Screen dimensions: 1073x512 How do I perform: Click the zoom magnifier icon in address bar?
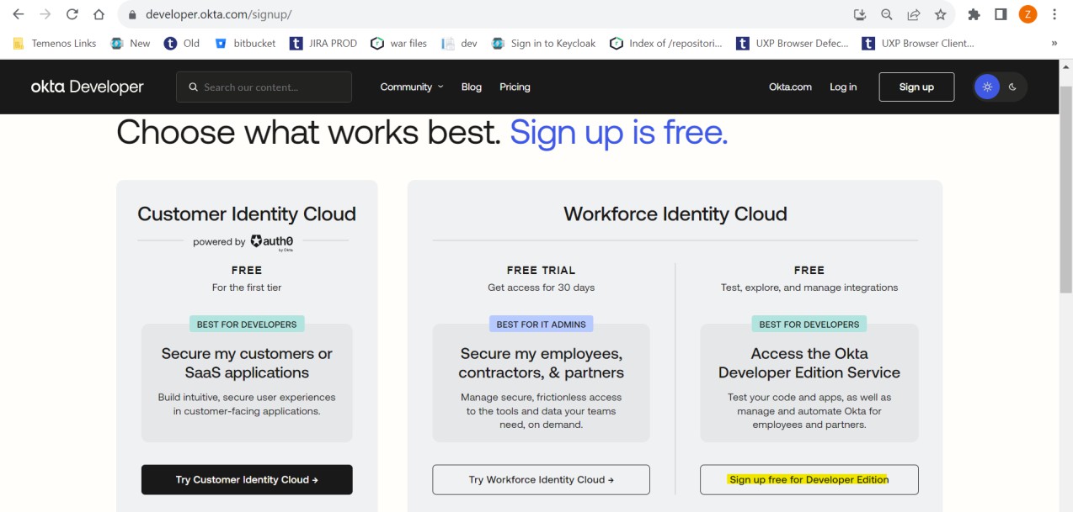(886, 14)
